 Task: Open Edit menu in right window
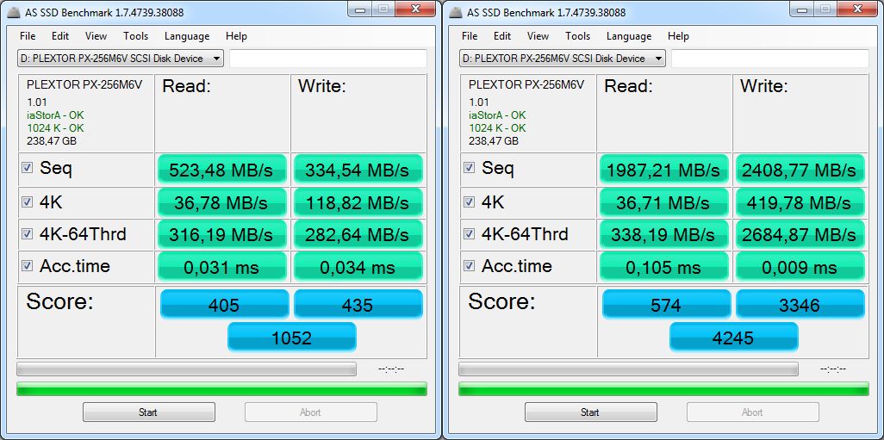(x=502, y=36)
